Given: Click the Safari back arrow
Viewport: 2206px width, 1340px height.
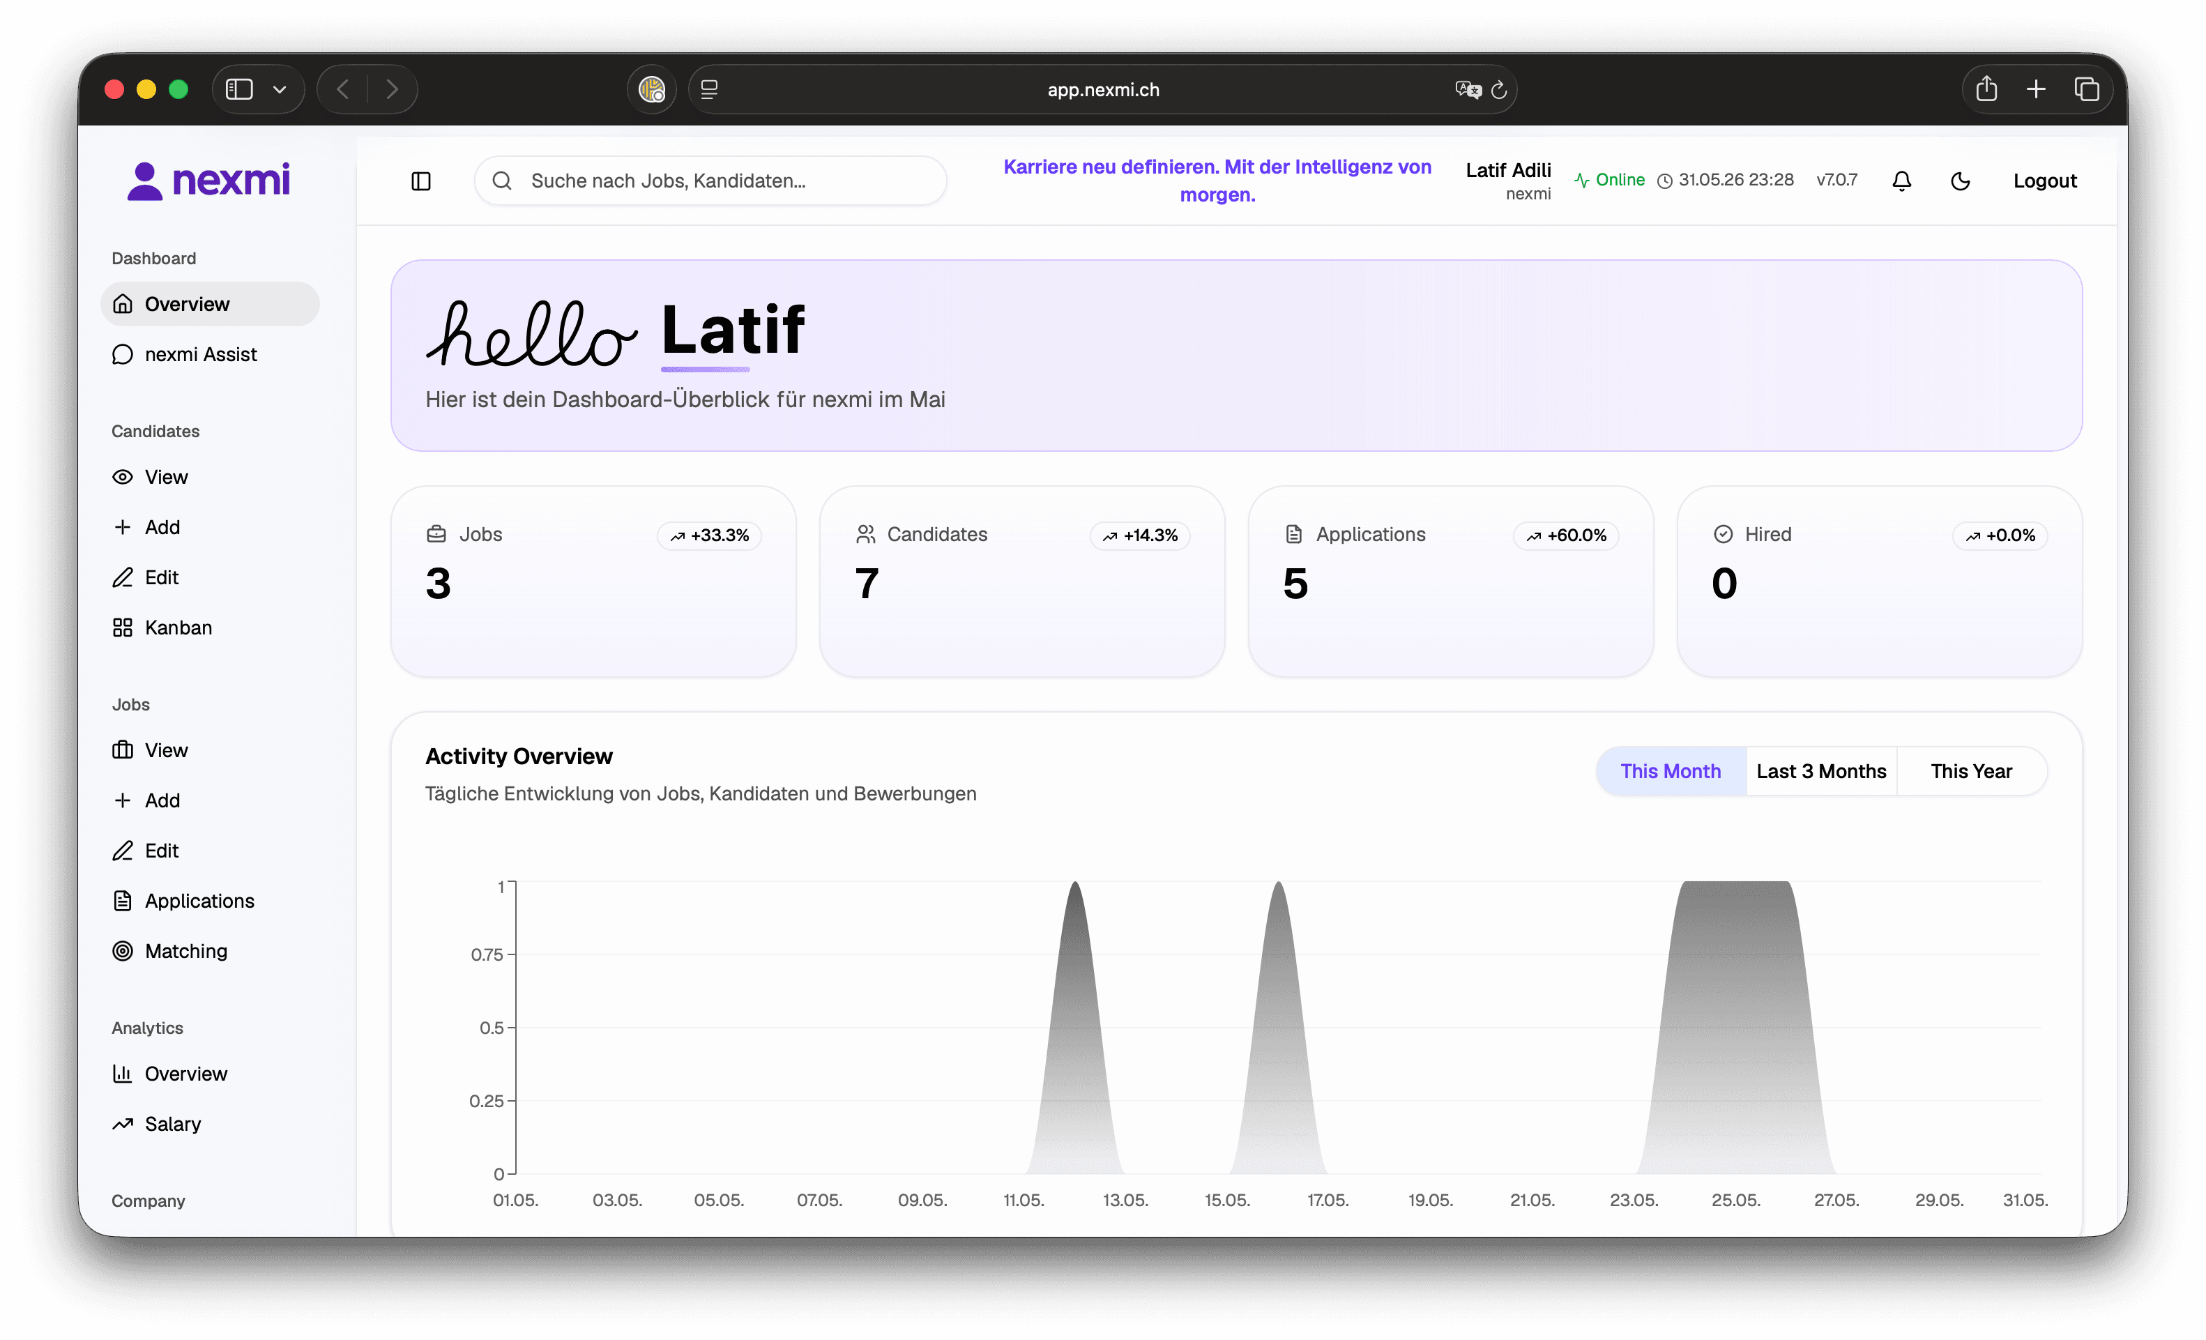Looking at the screenshot, I should pyautogui.click(x=343, y=89).
